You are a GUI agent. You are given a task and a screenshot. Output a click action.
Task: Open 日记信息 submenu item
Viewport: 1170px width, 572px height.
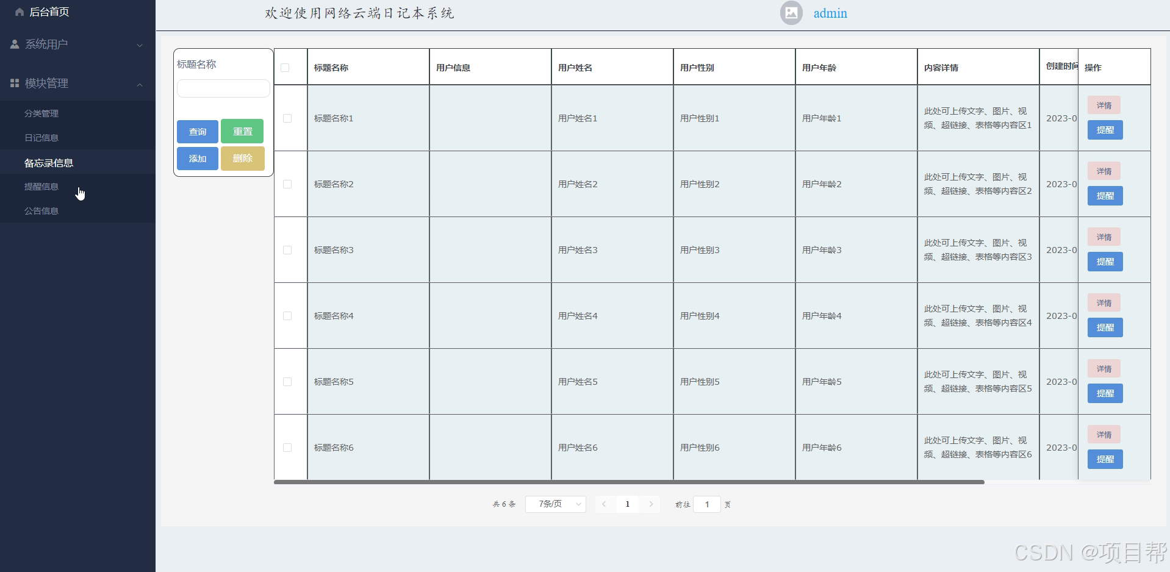click(41, 138)
